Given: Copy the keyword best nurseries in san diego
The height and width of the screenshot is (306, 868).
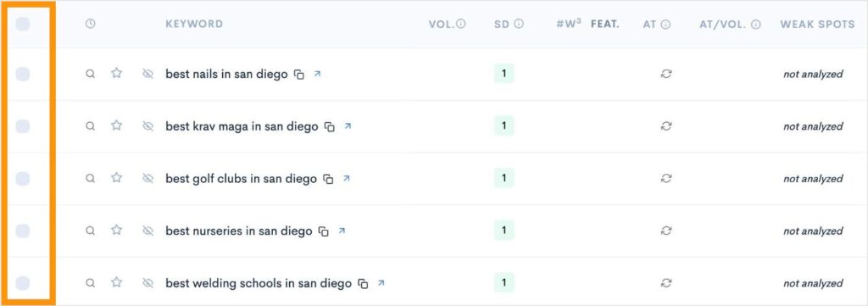Looking at the screenshot, I should click(x=324, y=232).
